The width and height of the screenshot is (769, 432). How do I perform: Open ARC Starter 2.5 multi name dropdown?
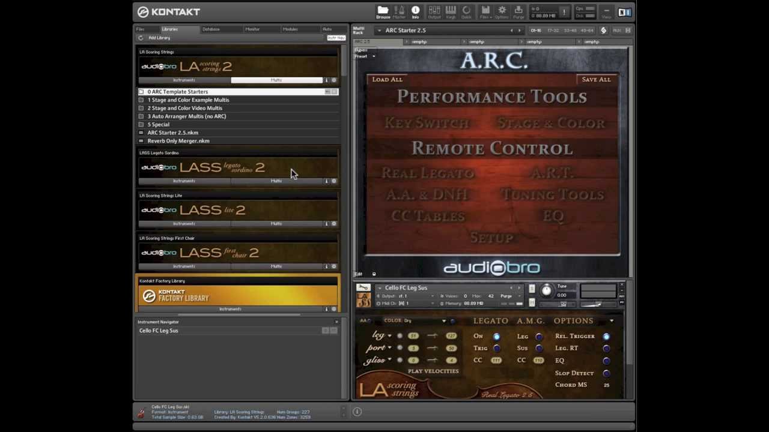tap(379, 30)
